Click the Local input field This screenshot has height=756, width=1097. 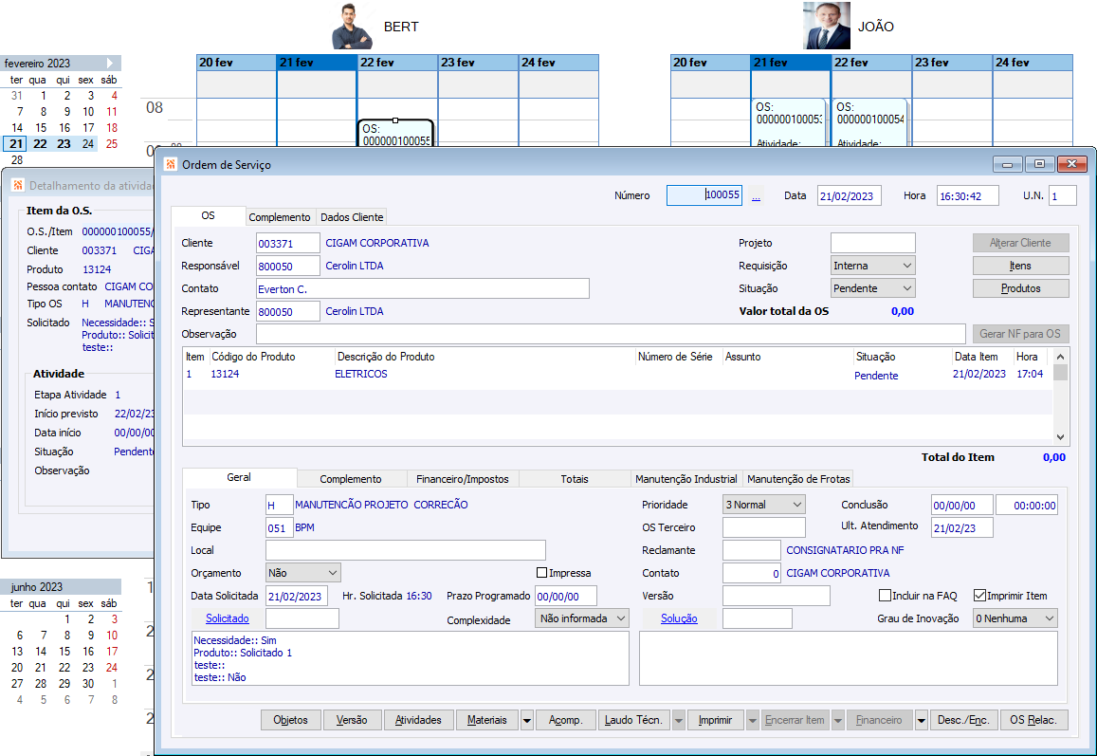coord(406,550)
